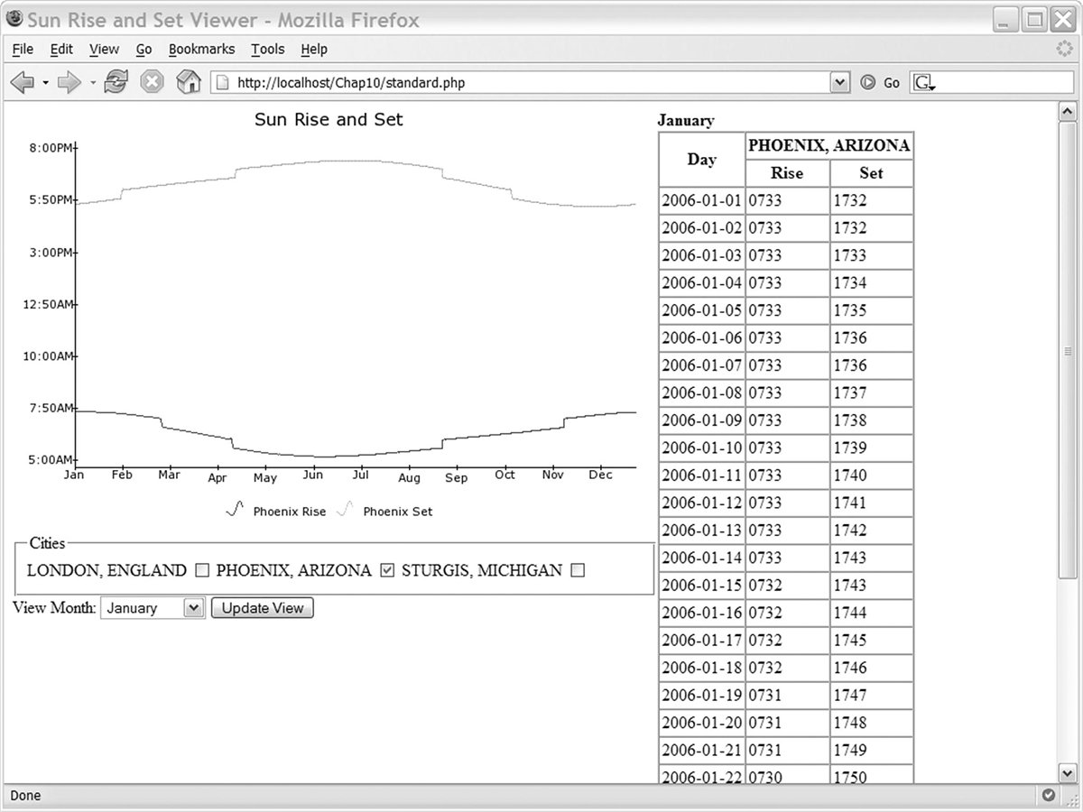Click the PHOENIX, ARIZONA table header
This screenshot has width=1083, height=812.
click(x=829, y=145)
